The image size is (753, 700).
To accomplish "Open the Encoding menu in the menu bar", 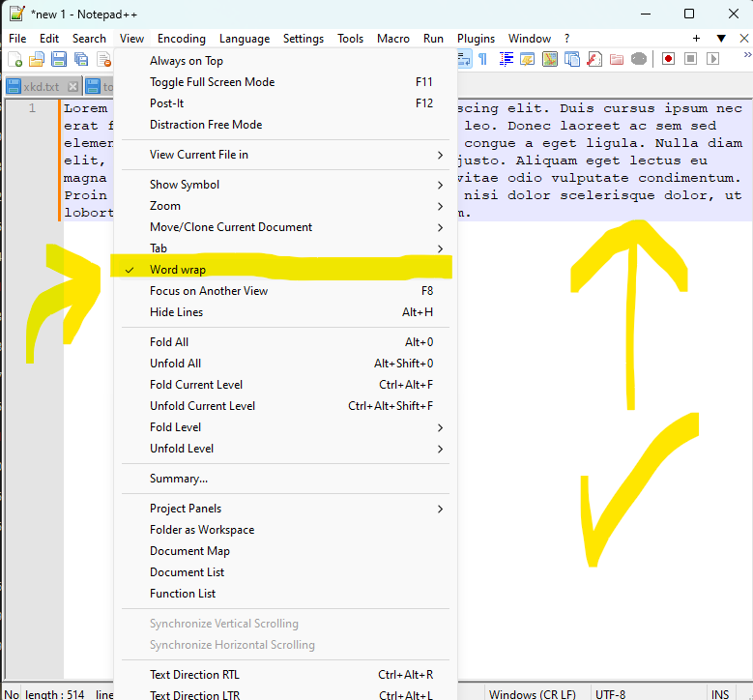I will click(182, 39).
